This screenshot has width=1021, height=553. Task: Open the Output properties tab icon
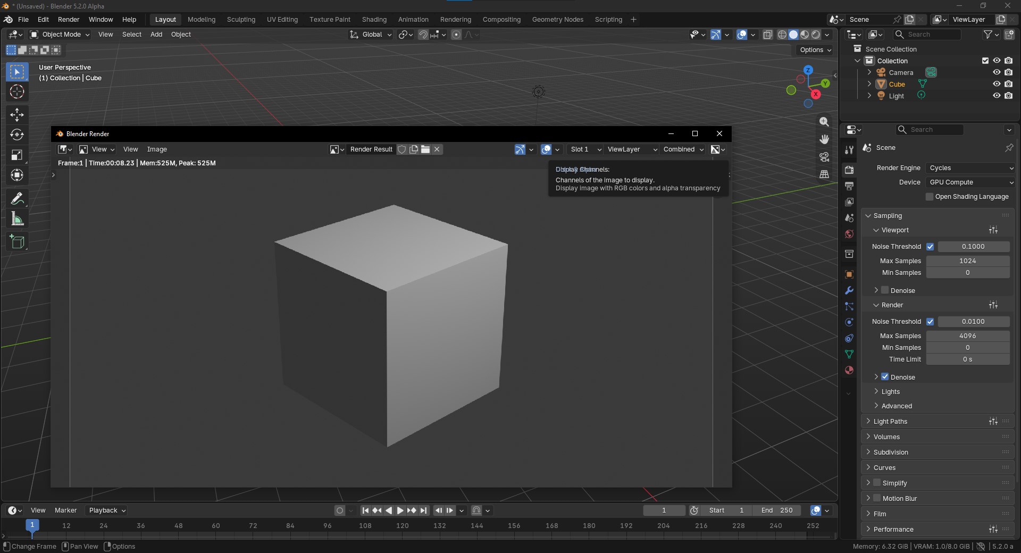[x=849, y=186]
